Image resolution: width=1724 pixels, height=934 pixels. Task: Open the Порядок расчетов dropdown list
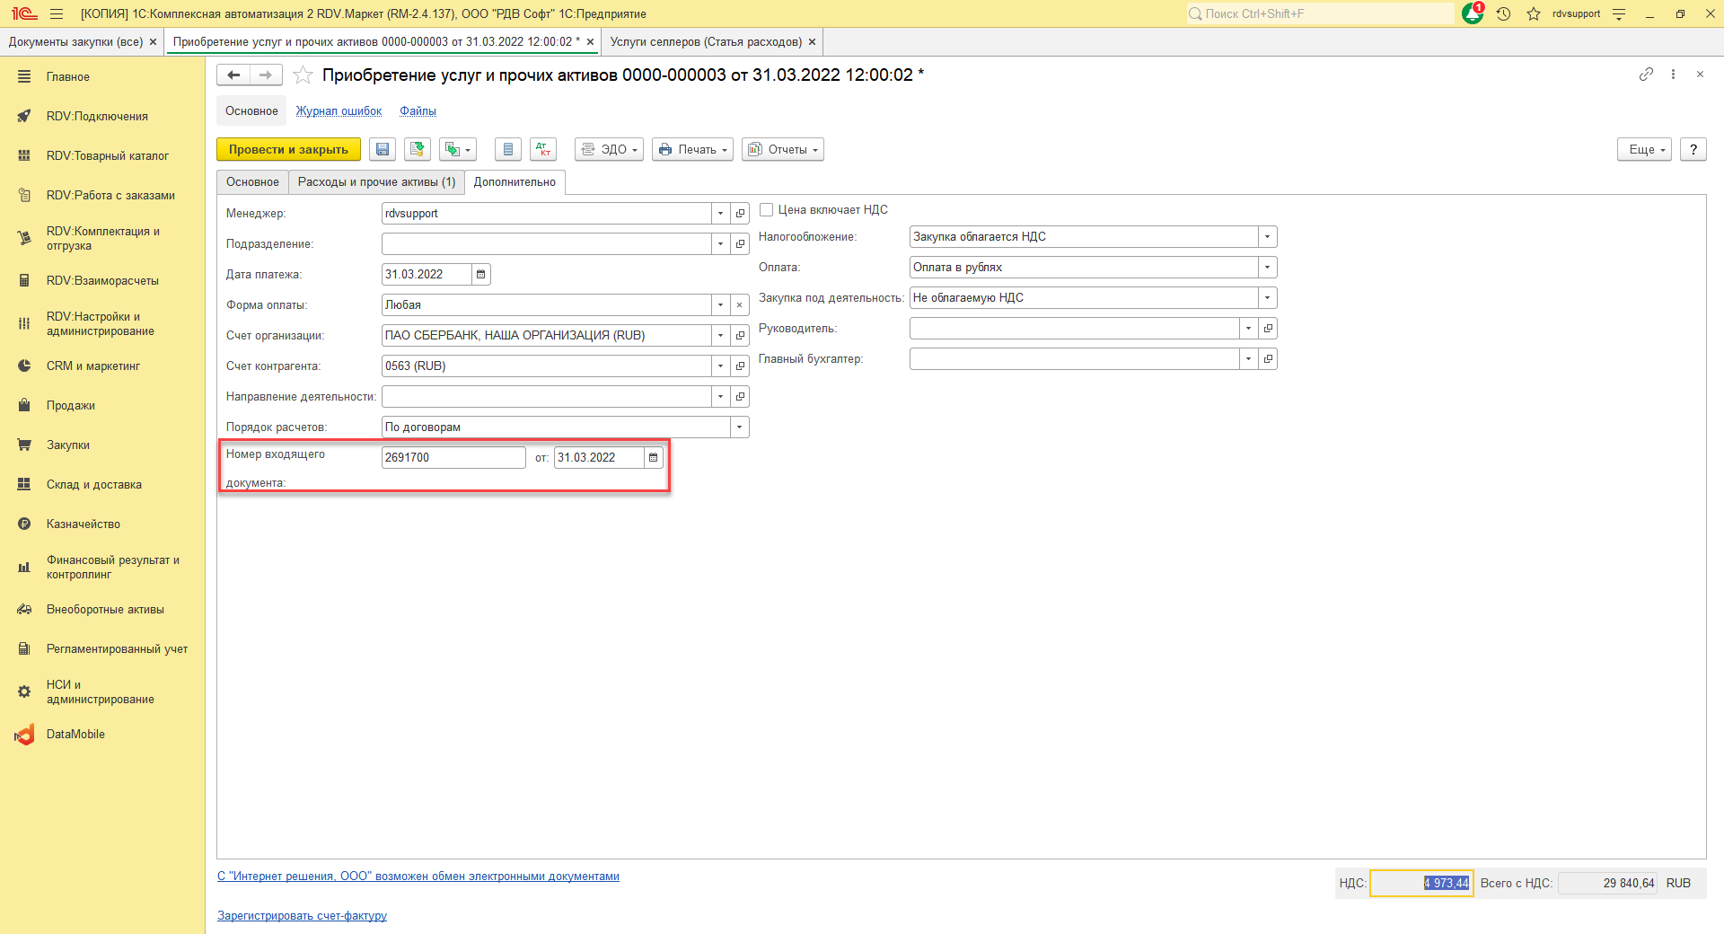click(x=739, y=427)
